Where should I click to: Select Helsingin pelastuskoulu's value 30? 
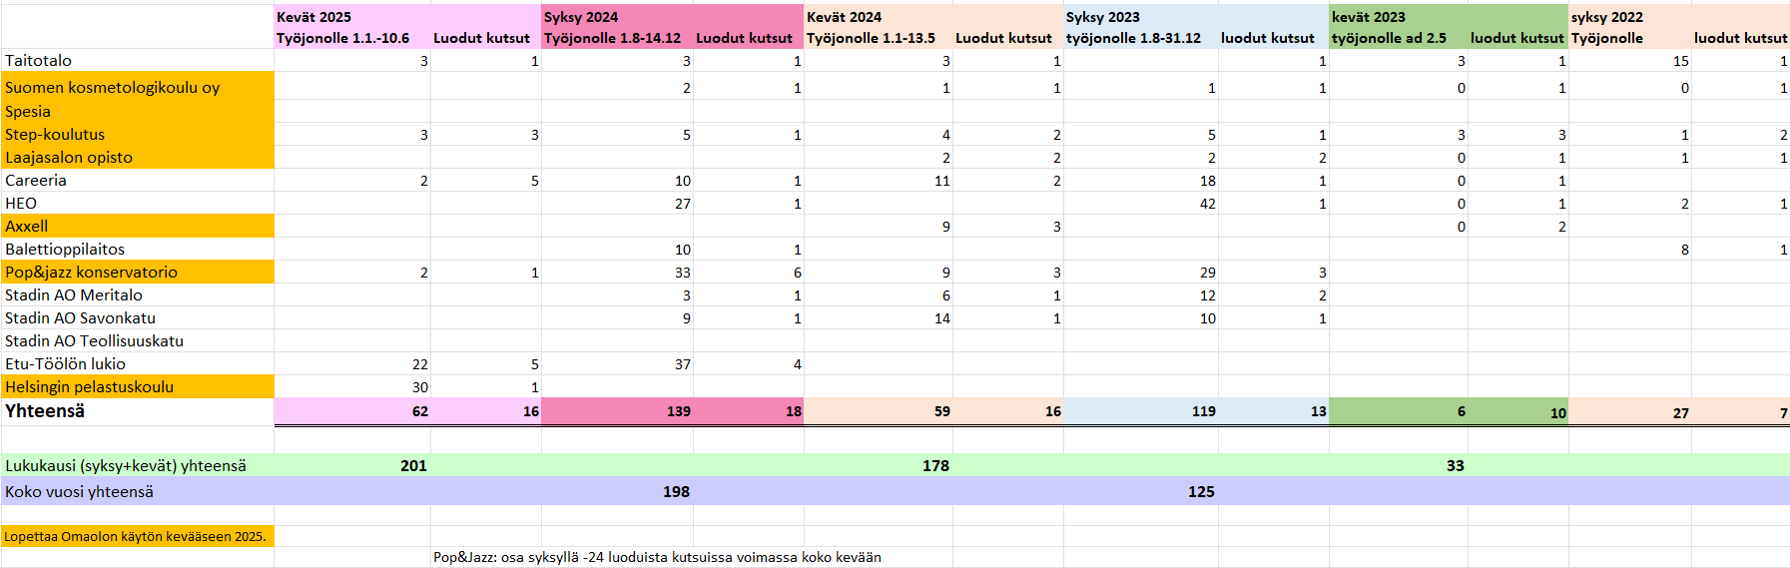[x=352, y=386]
